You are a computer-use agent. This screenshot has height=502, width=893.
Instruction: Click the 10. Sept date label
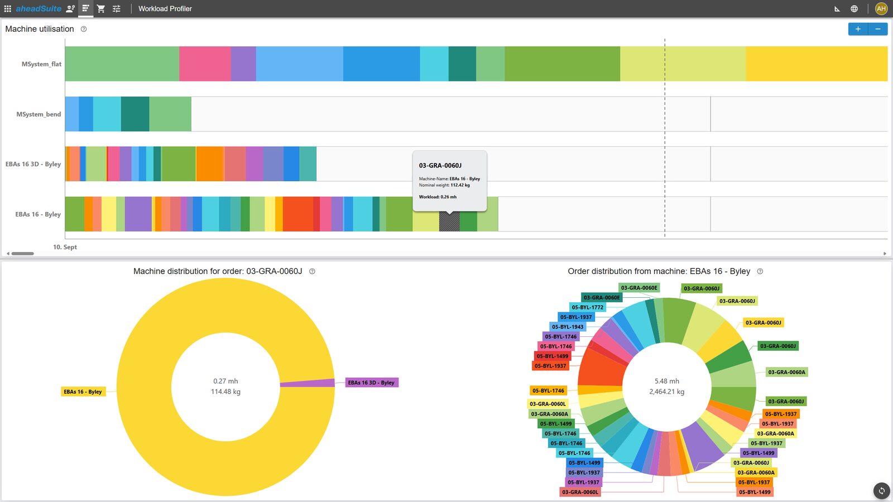tap(65, 247)
